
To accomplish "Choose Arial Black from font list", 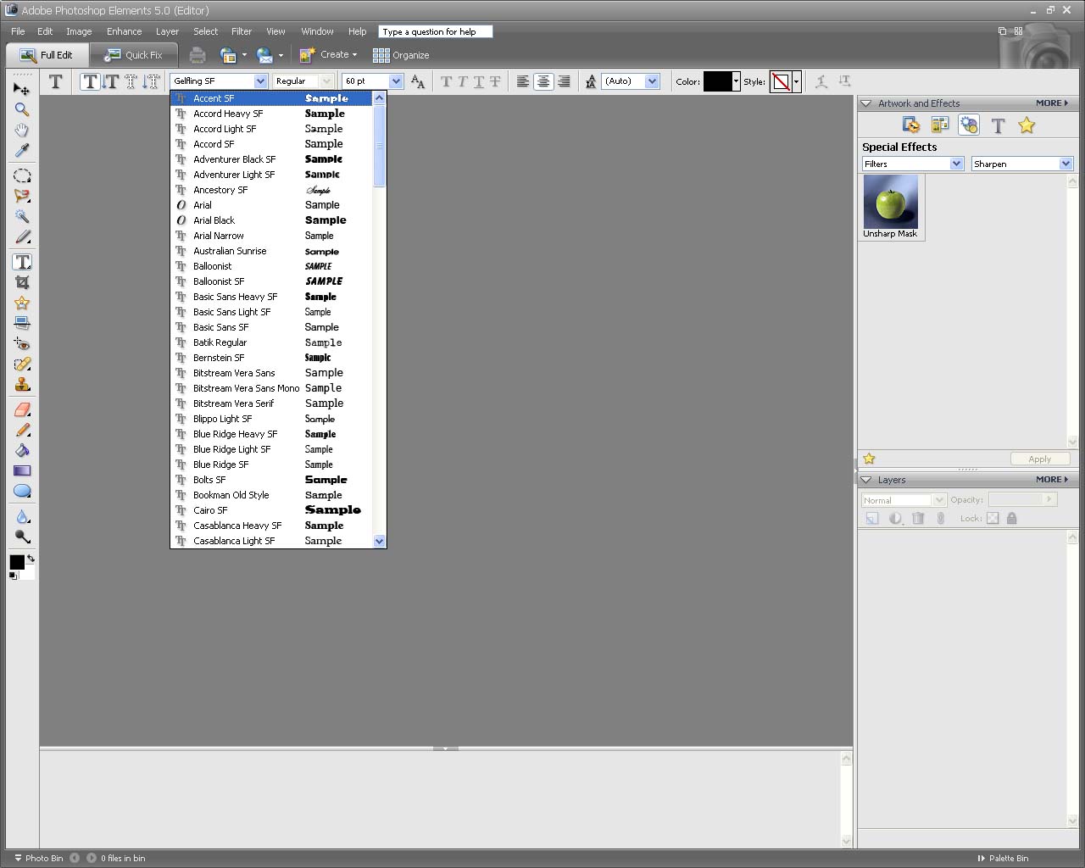I will click(x=214, y=220).
